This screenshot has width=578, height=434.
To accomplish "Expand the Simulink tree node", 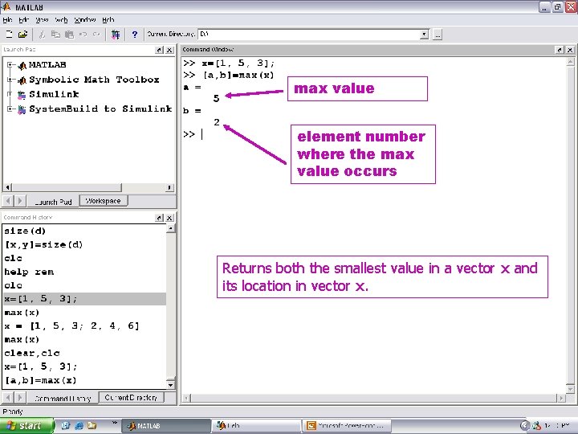I will click(10, 94).
